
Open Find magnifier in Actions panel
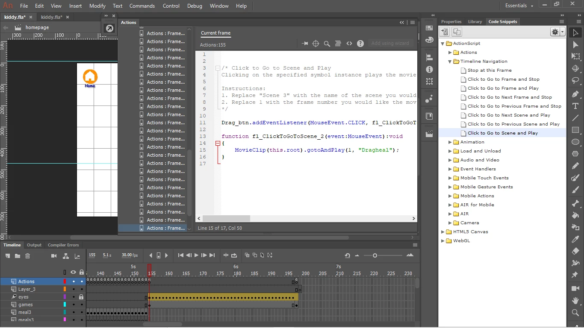pos(327,44)
